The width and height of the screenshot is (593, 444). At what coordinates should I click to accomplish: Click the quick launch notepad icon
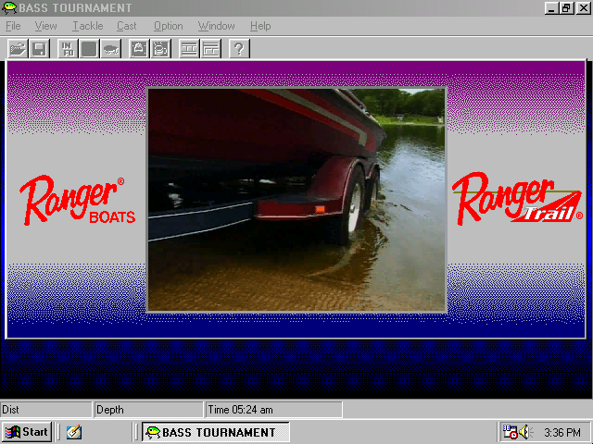(x=74, y=432)
